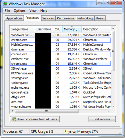Select the IEHost.exe process
The height and width of the screenshot is (138, 125).
(60, 68)
